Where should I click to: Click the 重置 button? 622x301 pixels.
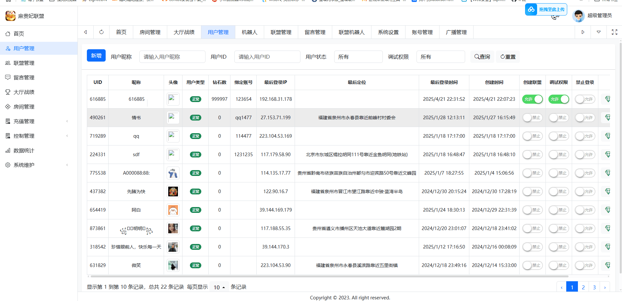point(508,57)
